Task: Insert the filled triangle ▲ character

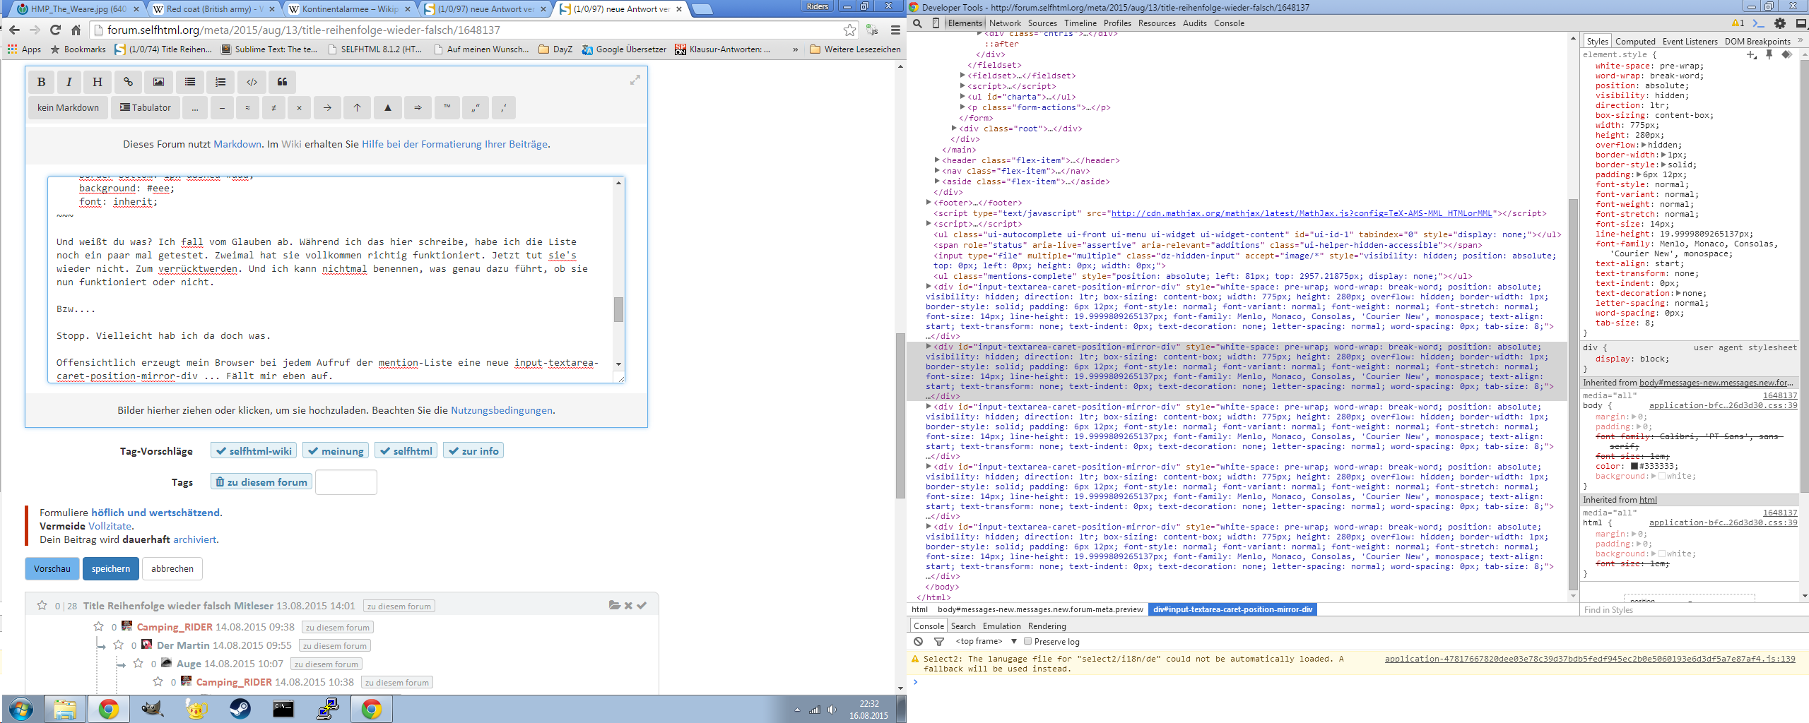Action: pyautogui.click(x=387, y=108)
